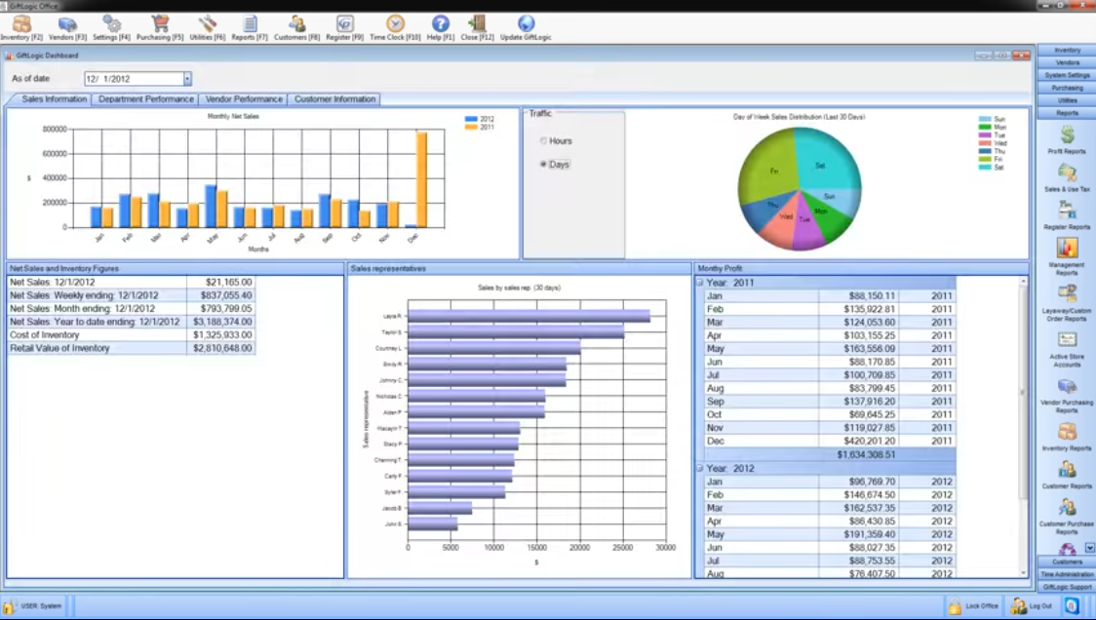Select the Hours traffic radio button
Viewport: 1096px width, 620px height.
click(543, 141)
